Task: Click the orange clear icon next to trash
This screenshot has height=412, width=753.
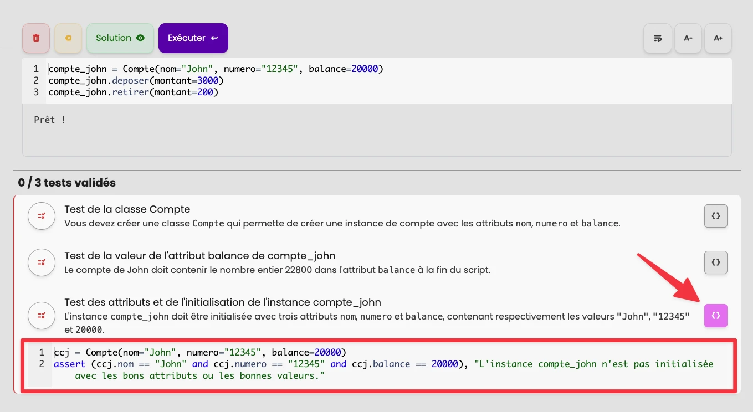Action: tap(68, 38)
